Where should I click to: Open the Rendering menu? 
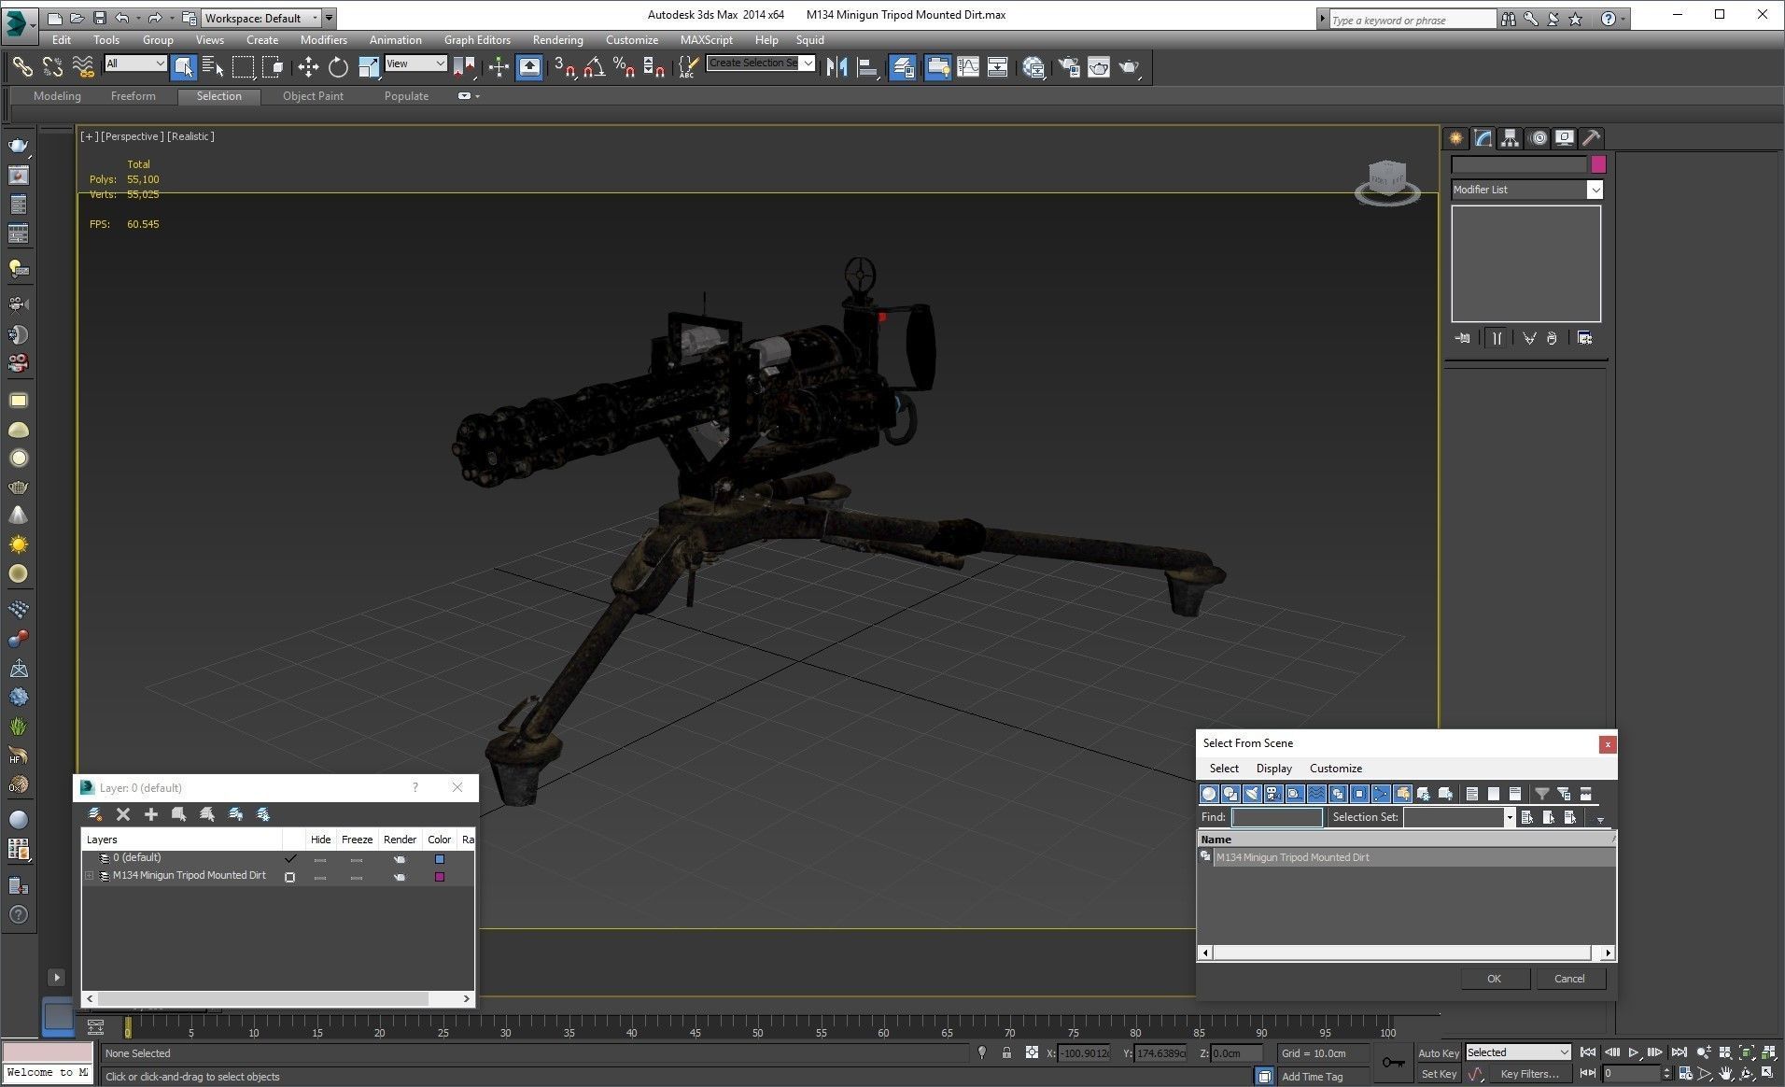coord(557,40)
